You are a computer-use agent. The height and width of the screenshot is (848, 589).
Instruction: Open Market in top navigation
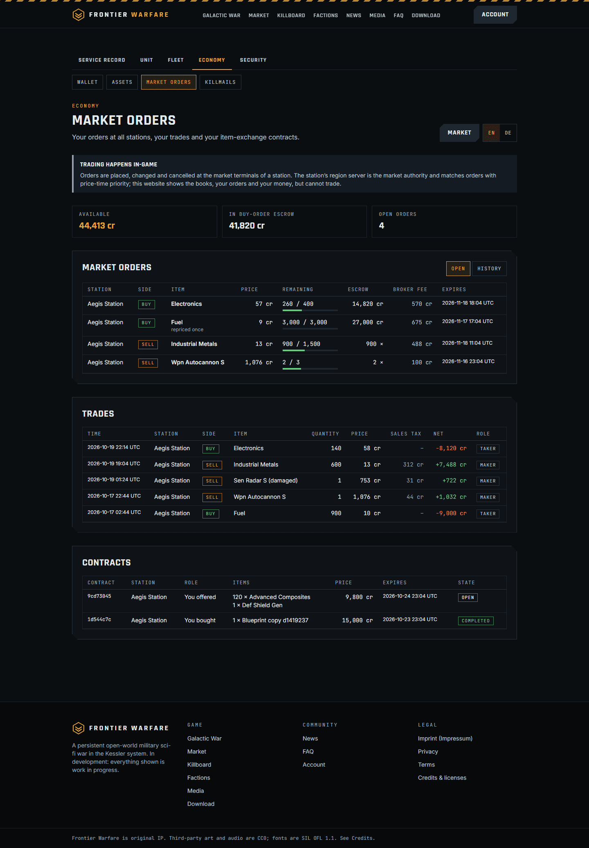point(259,16)
